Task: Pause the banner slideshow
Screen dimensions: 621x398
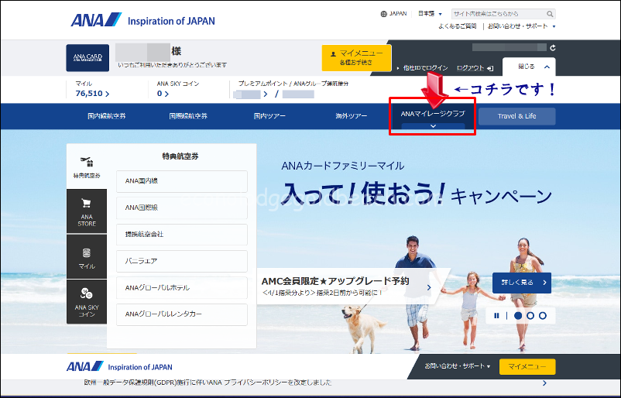Action: coord(496,316)
